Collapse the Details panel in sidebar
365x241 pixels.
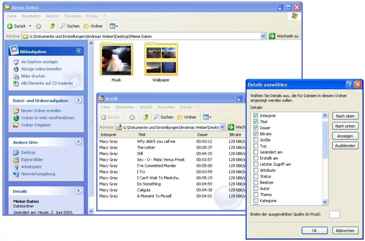pyautogui.click(x=79, y=191)
